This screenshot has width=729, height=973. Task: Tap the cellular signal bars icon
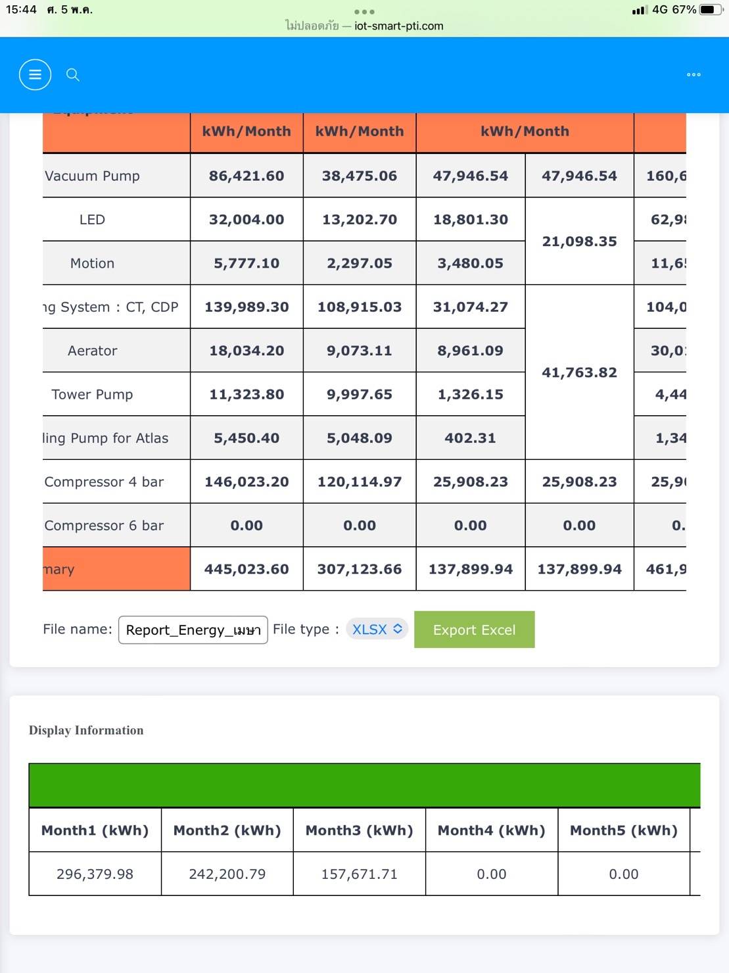pyautogui.click(x=638, y=10)
